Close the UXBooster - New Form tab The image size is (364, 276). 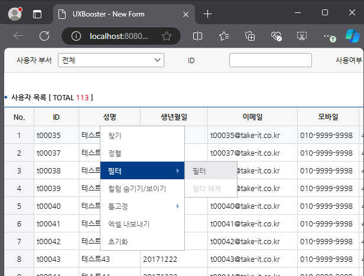(x=186, y=14)
